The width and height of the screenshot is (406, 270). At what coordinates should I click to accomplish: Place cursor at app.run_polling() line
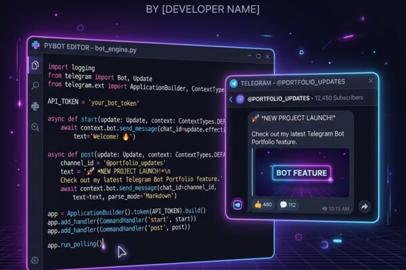click(x=75, y=244)
